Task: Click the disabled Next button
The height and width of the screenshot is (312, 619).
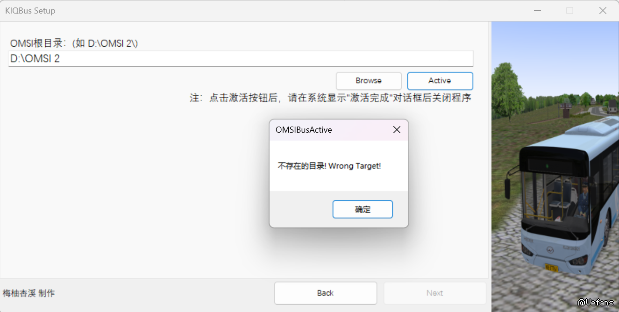Action: point(435,293)
